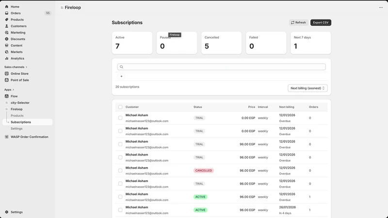
Task: Open the three-dot more actions menu
Action: (381, 7)
